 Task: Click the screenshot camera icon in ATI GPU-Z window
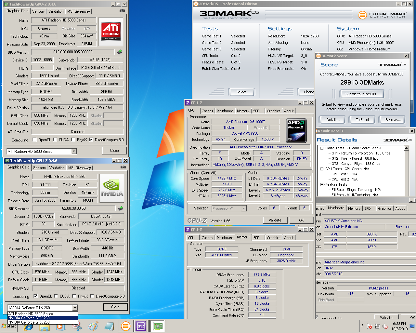122,11
